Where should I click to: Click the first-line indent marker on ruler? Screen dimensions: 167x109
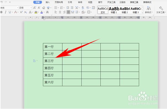pos(44,17)
